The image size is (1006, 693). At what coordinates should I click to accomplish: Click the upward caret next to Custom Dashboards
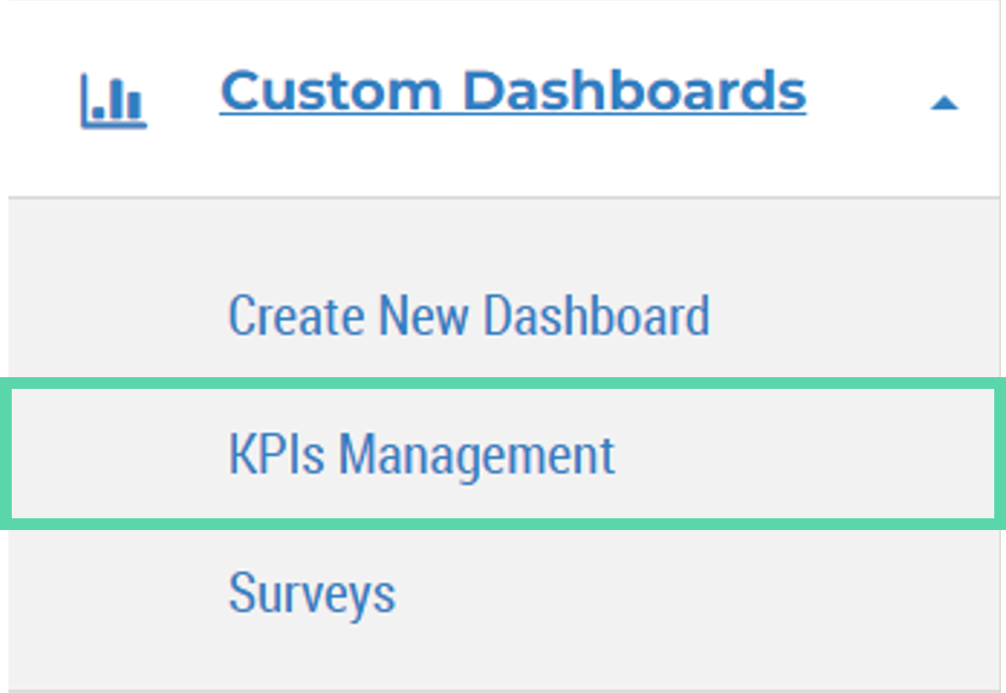point(944,103)
